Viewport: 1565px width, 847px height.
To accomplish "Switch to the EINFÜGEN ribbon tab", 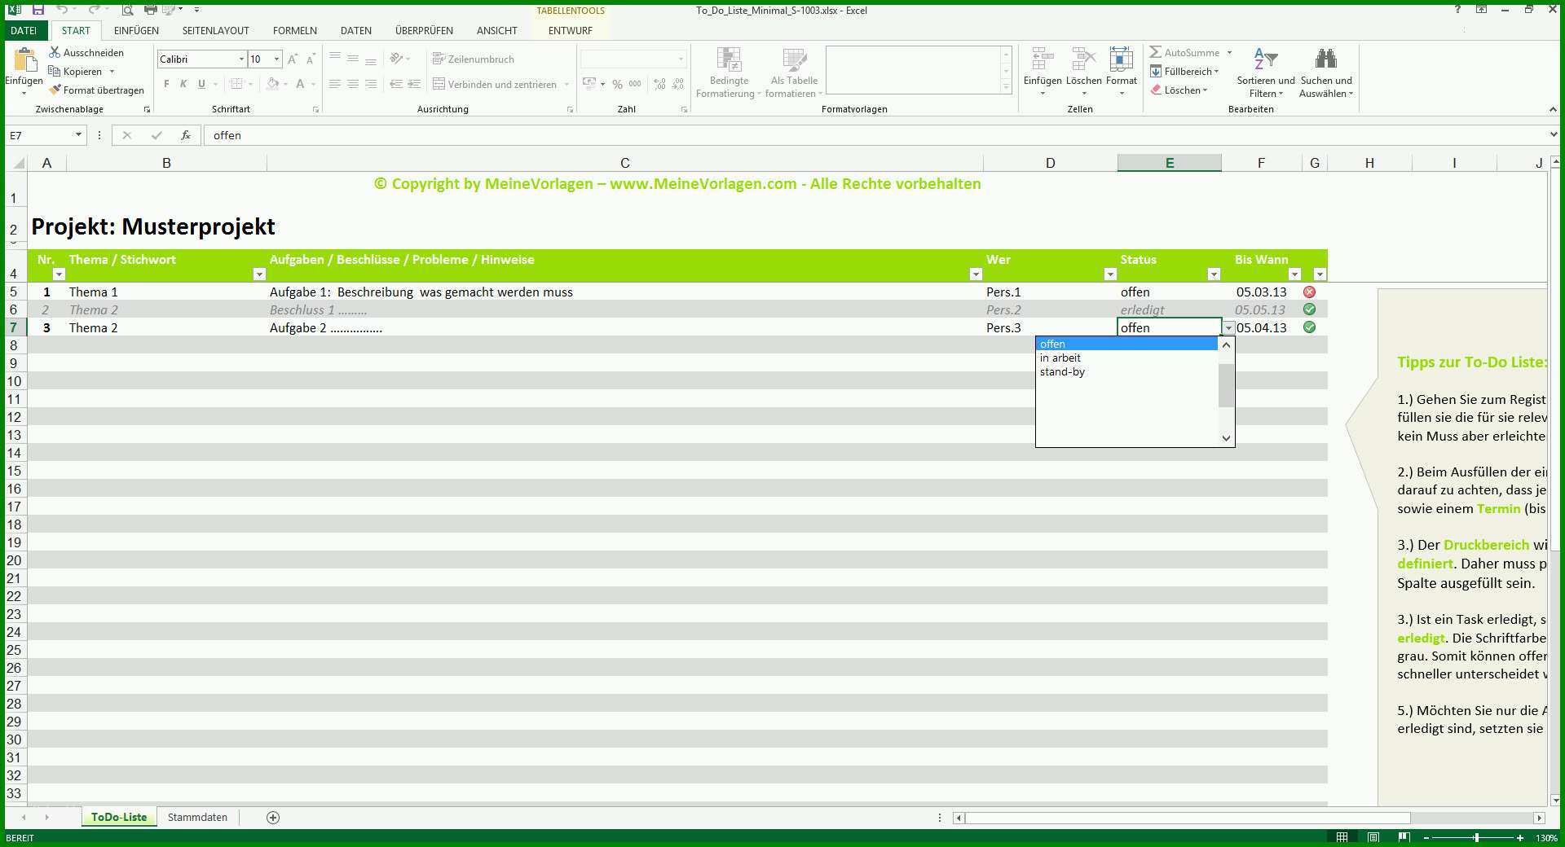I will point(136,30).
